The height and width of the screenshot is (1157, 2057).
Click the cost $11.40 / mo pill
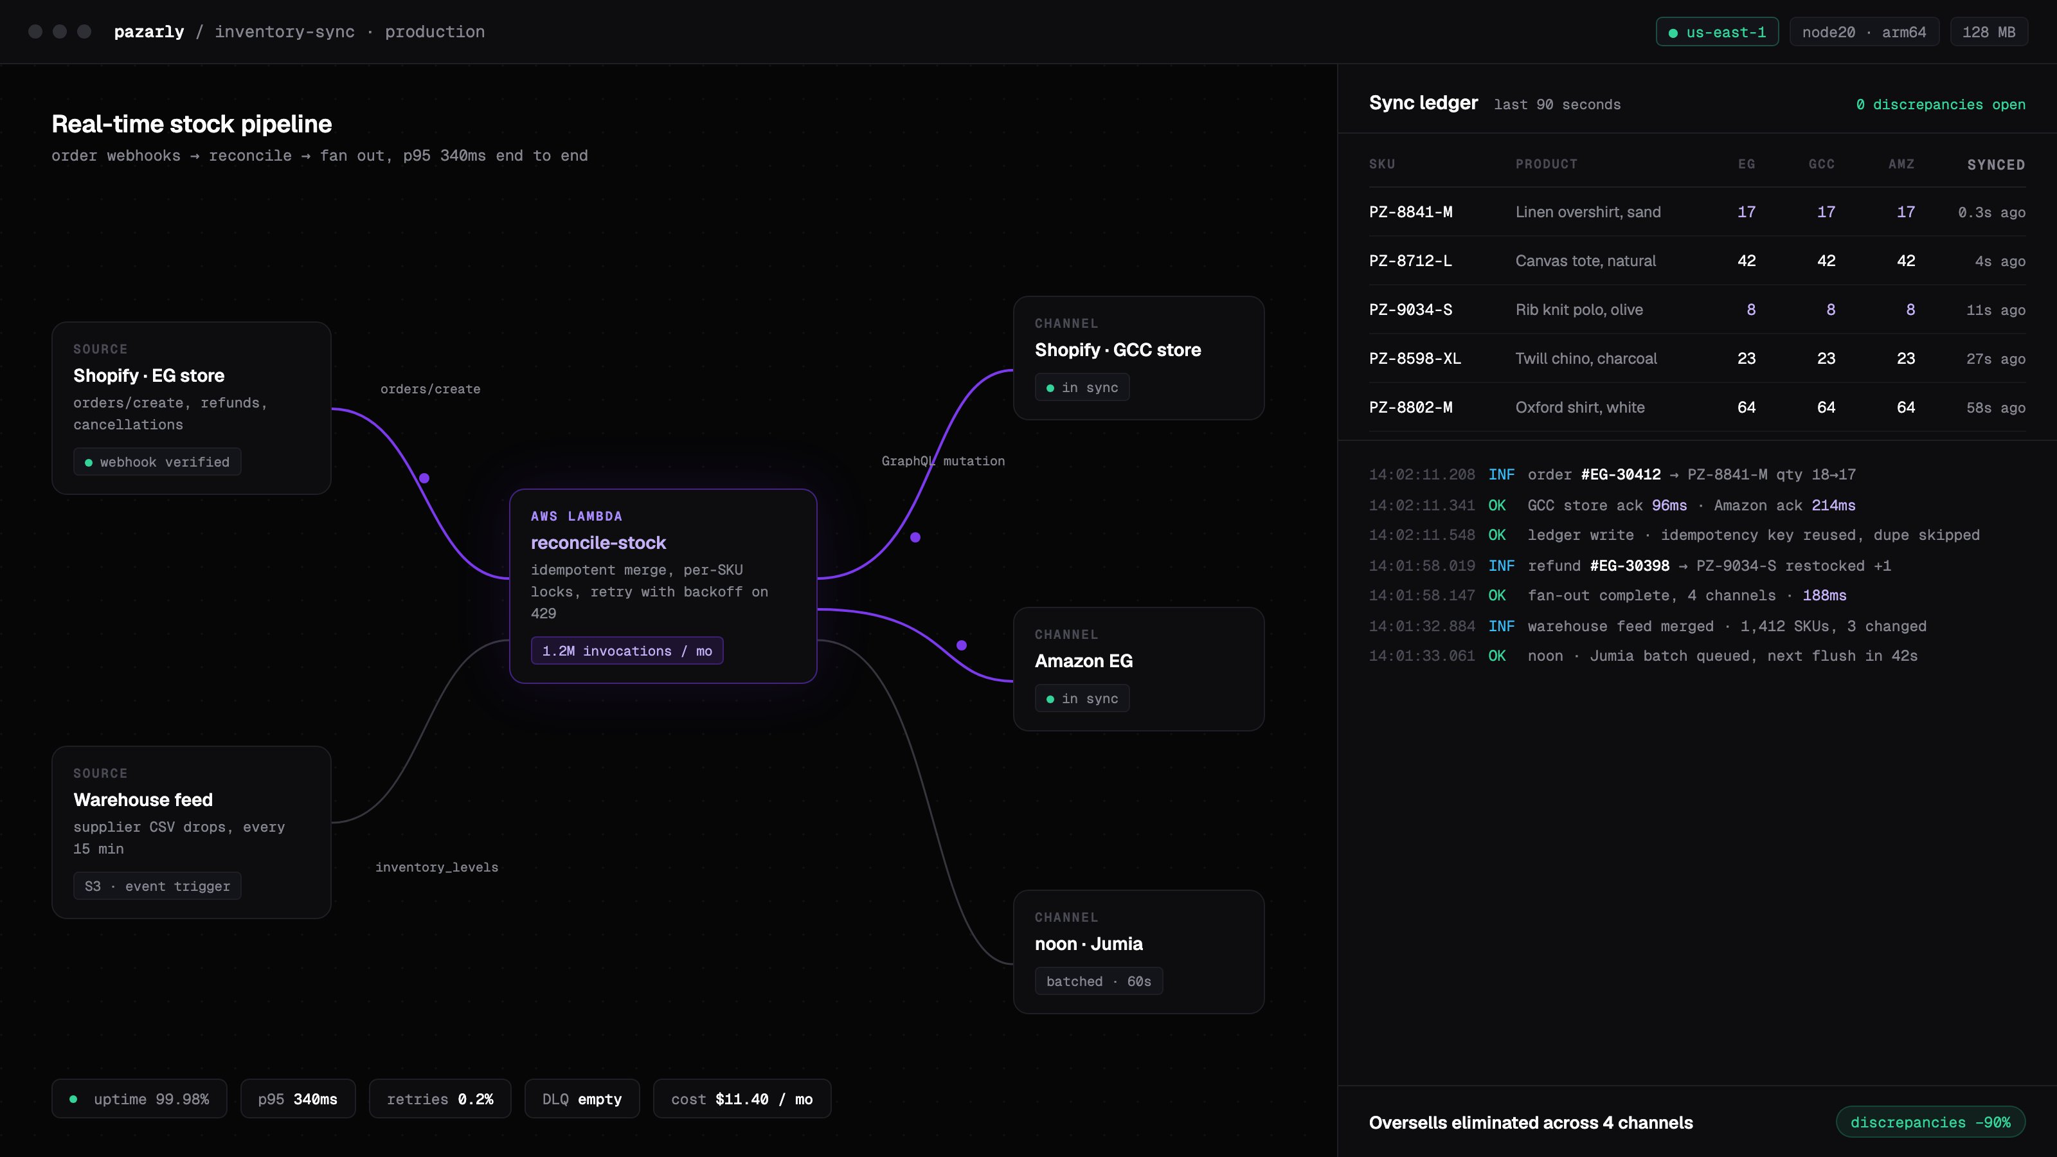742,1099
